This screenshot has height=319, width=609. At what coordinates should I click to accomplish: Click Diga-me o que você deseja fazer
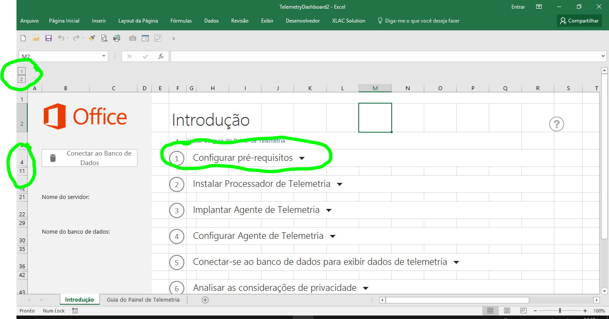pos(418,21)
